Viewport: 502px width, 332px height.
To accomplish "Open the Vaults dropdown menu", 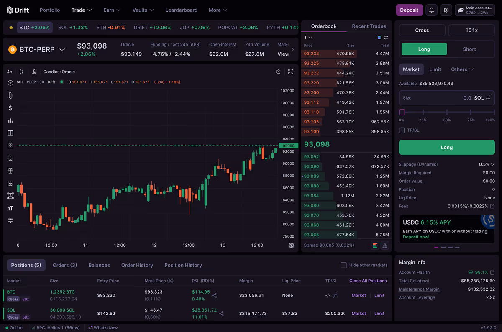I will tap(143, 10).
